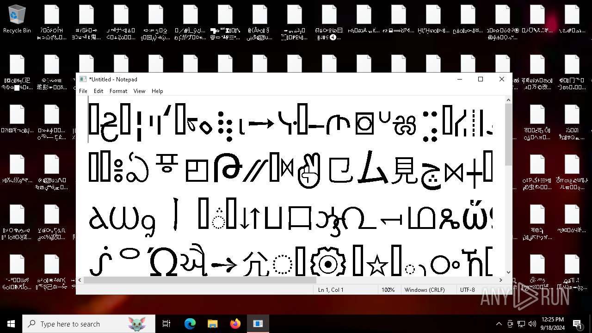Open the Recycle Bin desktop icon
This screenshot has width=592, height=333.
(17, 19)
